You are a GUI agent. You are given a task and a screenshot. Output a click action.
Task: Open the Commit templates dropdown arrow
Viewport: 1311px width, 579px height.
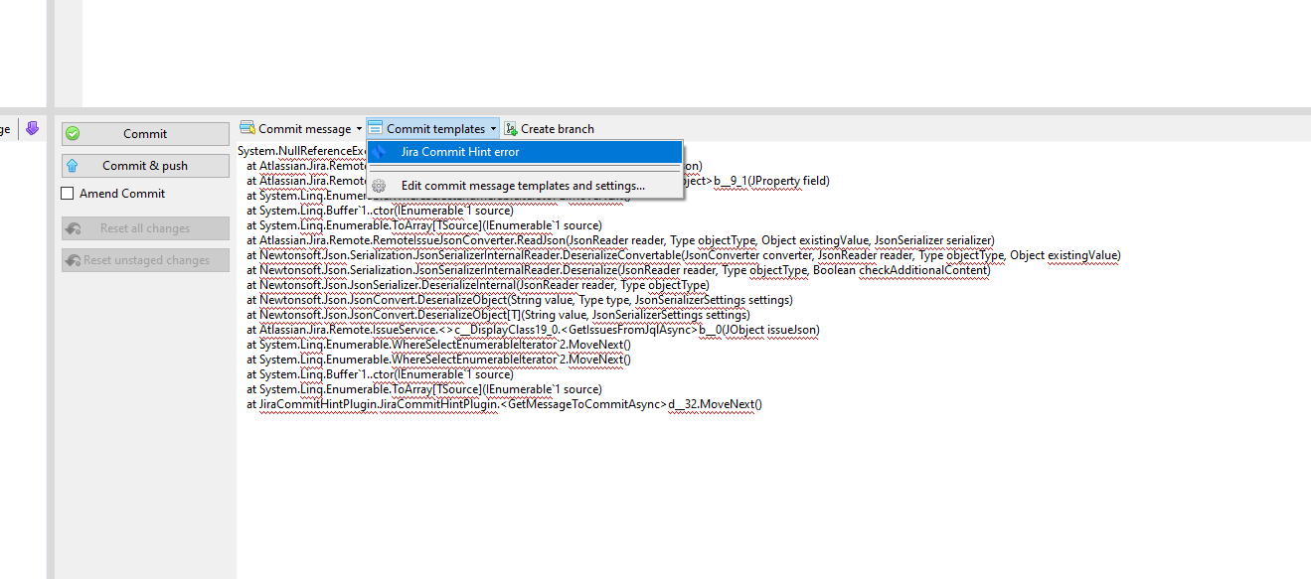pos(495,127)
